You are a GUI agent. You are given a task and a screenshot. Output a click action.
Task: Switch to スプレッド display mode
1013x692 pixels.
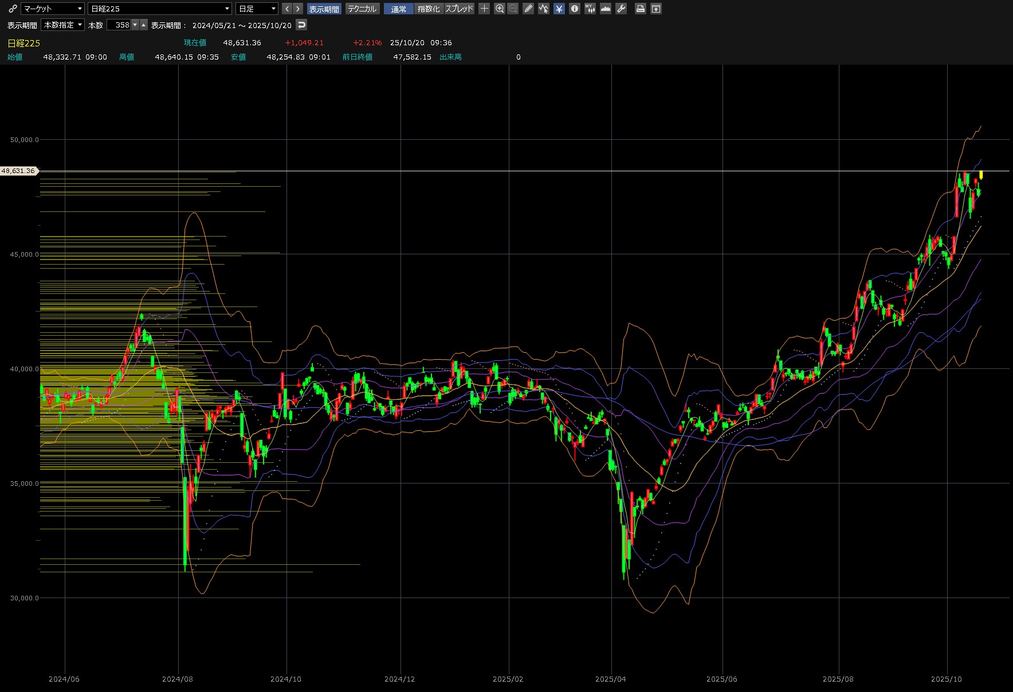pos(460,9)
